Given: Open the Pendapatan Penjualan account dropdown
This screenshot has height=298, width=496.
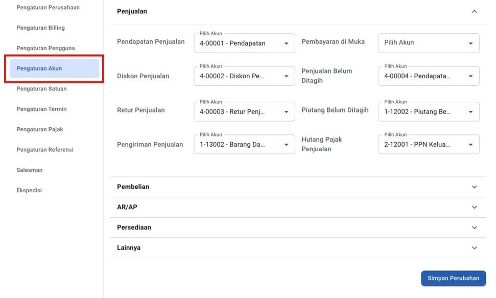Looking at the screenshot, I should [x=244, y=43].
